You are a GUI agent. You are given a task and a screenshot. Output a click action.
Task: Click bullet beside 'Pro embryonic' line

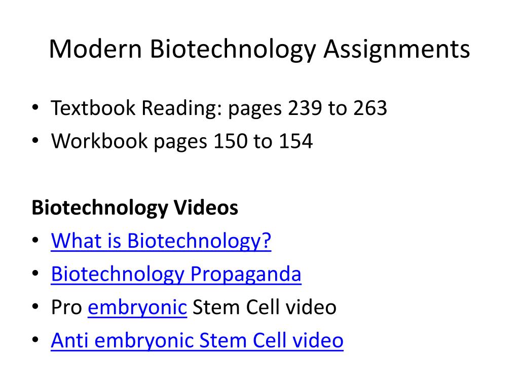click(x=35, y=306)
